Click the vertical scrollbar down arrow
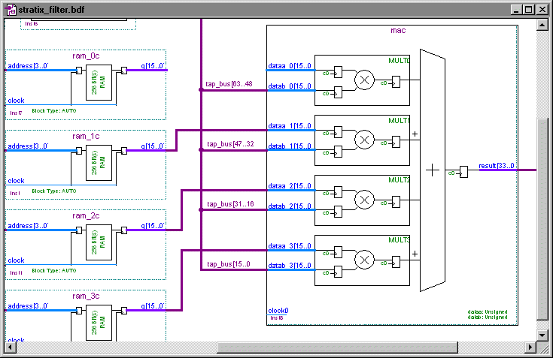Image resolution: width=553 pixels, height=358 pixels. coord(543,335)
